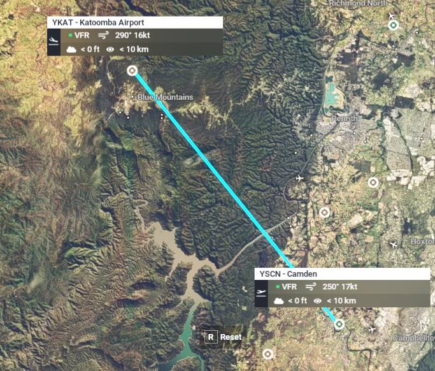Screen dimensions: 435x371
Task: Click the Reset button
Action: (x=223, y=337)
